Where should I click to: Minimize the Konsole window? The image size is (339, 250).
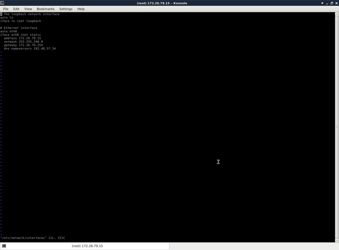coord(327,3)
